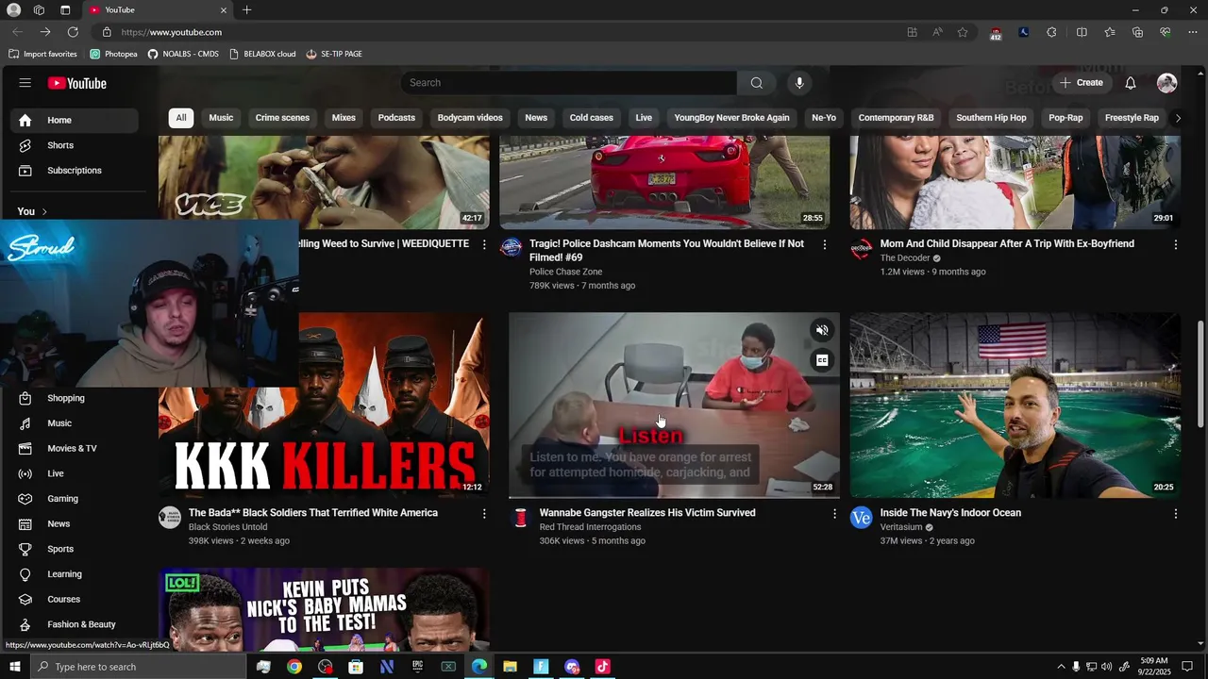The image size is (1208, 679).
Task: Show hidden system tray icons
Action: click(x=1061, y=667)
